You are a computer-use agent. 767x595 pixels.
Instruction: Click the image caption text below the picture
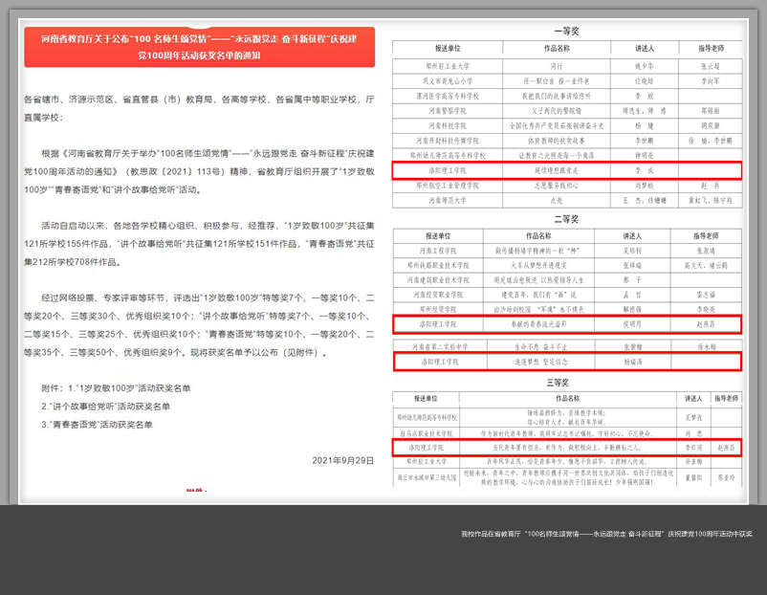click(605, 534)
